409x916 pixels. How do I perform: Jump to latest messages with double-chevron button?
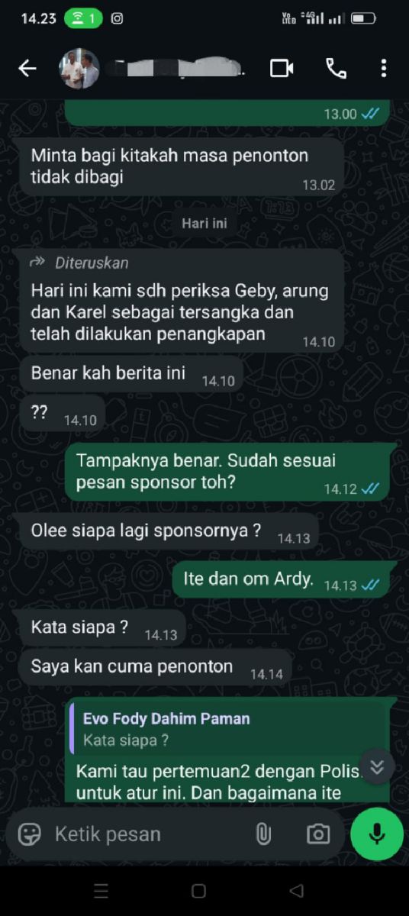point(377,767)
